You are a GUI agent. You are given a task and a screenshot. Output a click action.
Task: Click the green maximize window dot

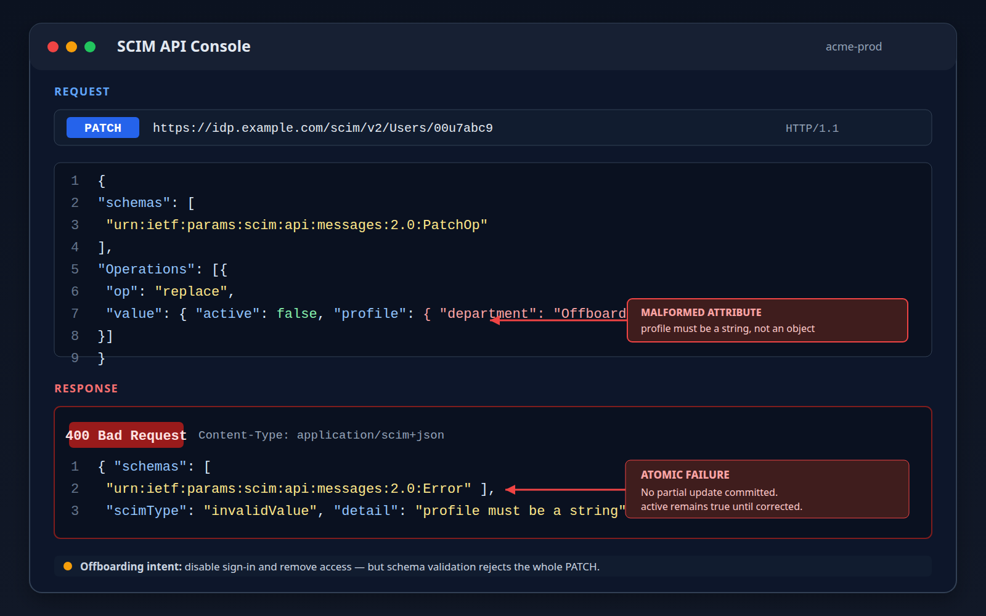click(90, 47)
